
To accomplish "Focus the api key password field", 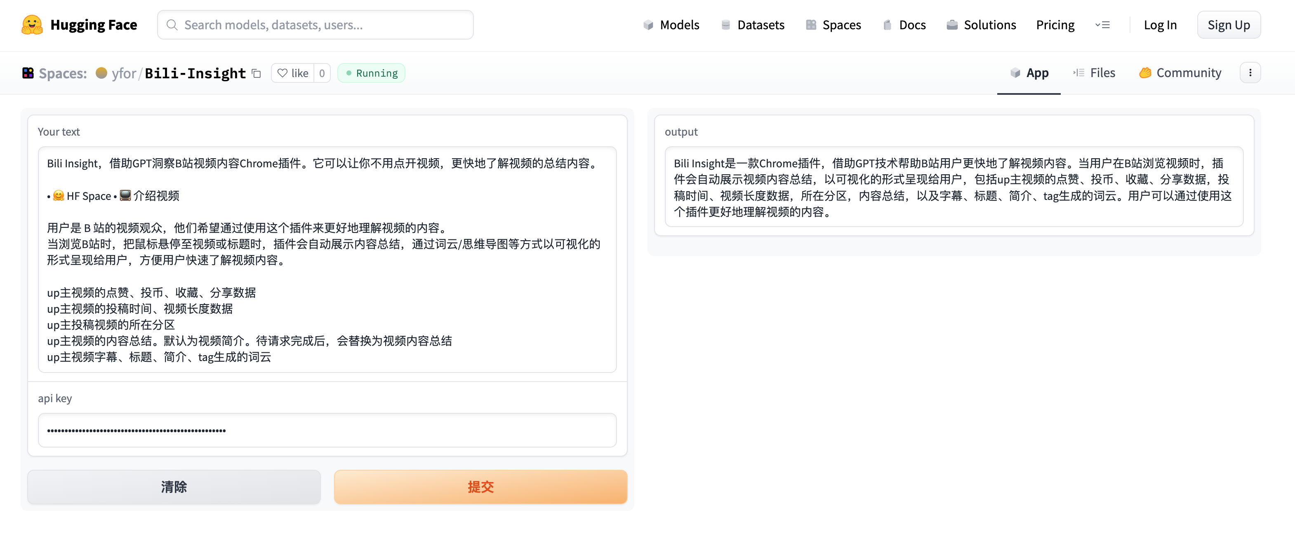I will (327, 430).
